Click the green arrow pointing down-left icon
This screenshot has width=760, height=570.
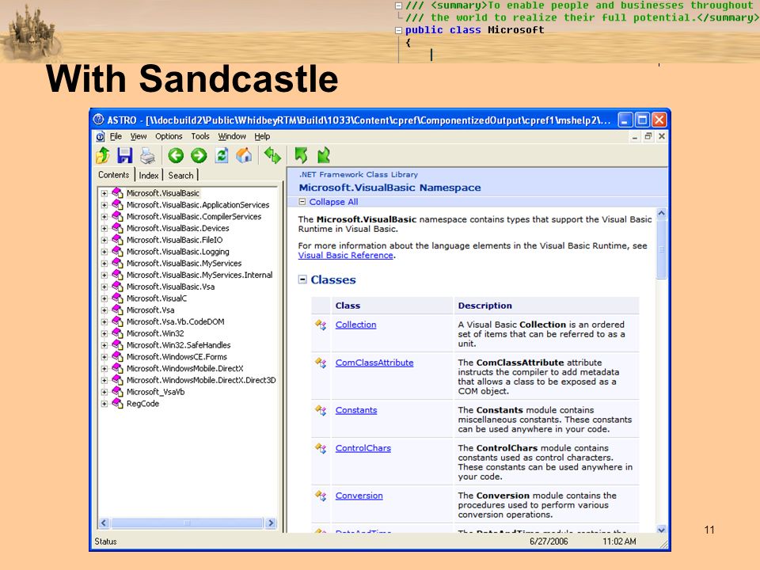point(323,156)
